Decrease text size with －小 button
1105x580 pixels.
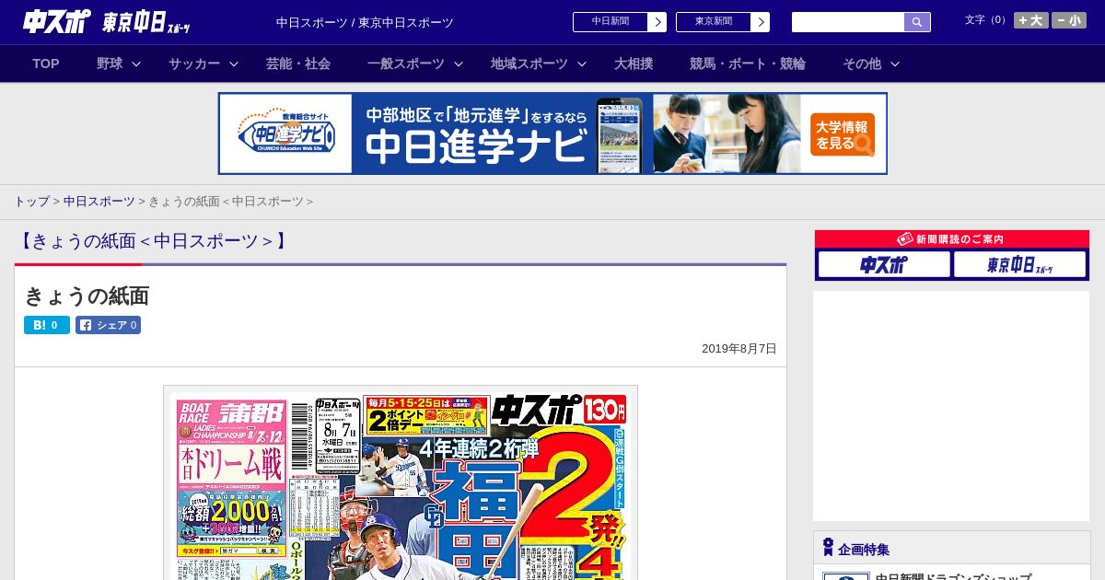point(1069,20)
